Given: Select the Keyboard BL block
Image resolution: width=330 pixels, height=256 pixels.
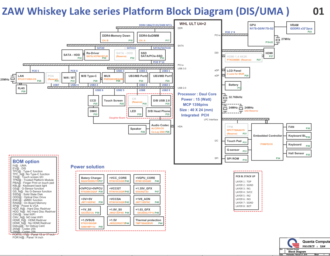Looking at the screenshot, I should click(x=299, y=136).
